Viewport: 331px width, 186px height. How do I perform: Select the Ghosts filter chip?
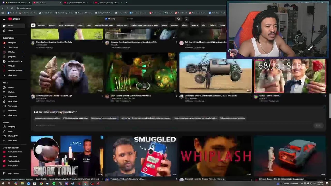185,25
